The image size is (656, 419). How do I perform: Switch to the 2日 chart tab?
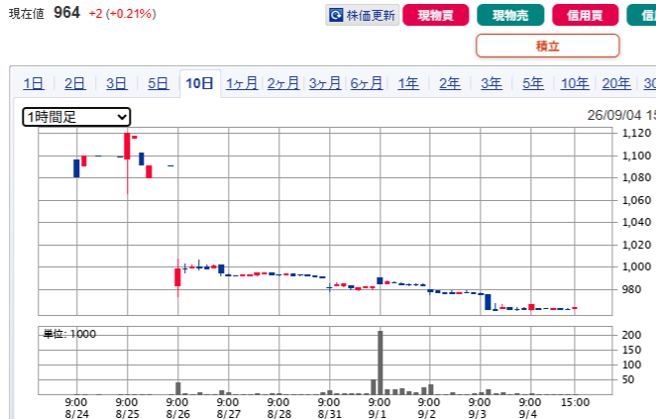[75, 83]
